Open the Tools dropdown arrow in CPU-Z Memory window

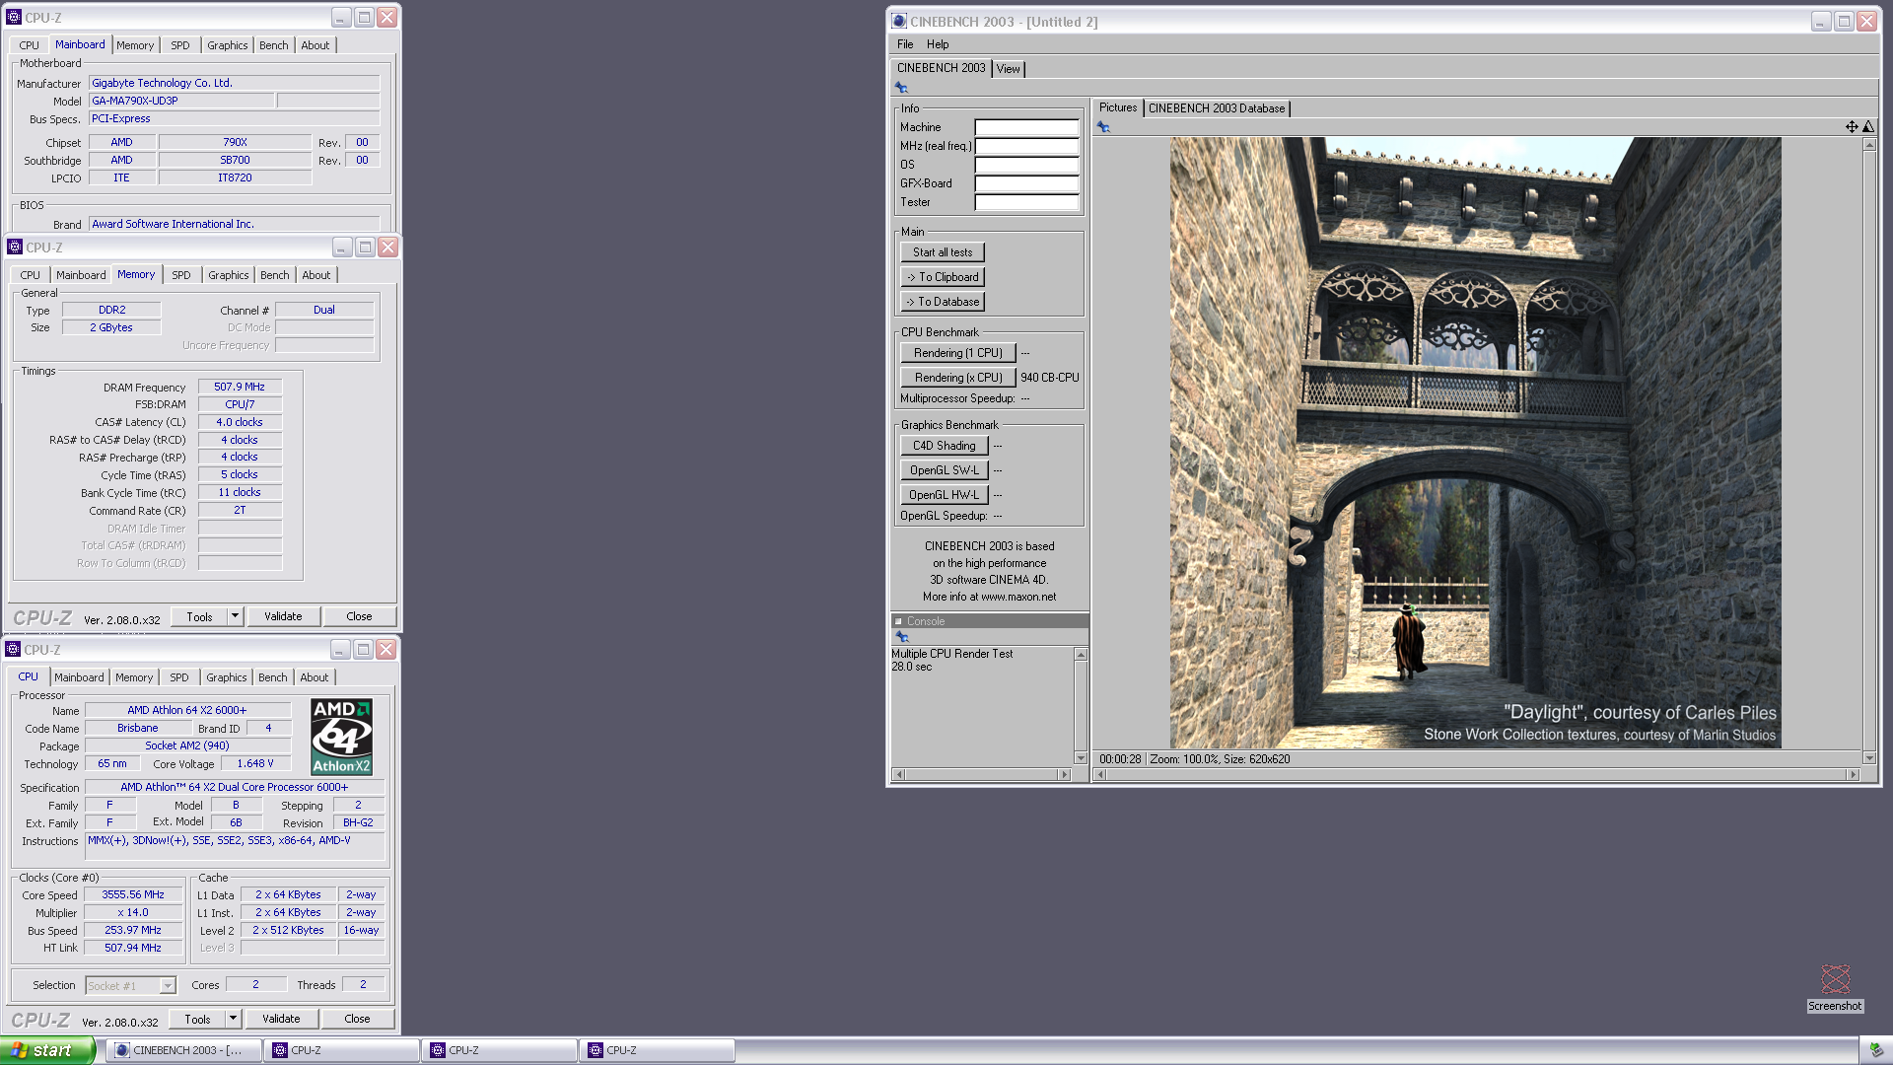click(x=235, y=616)
